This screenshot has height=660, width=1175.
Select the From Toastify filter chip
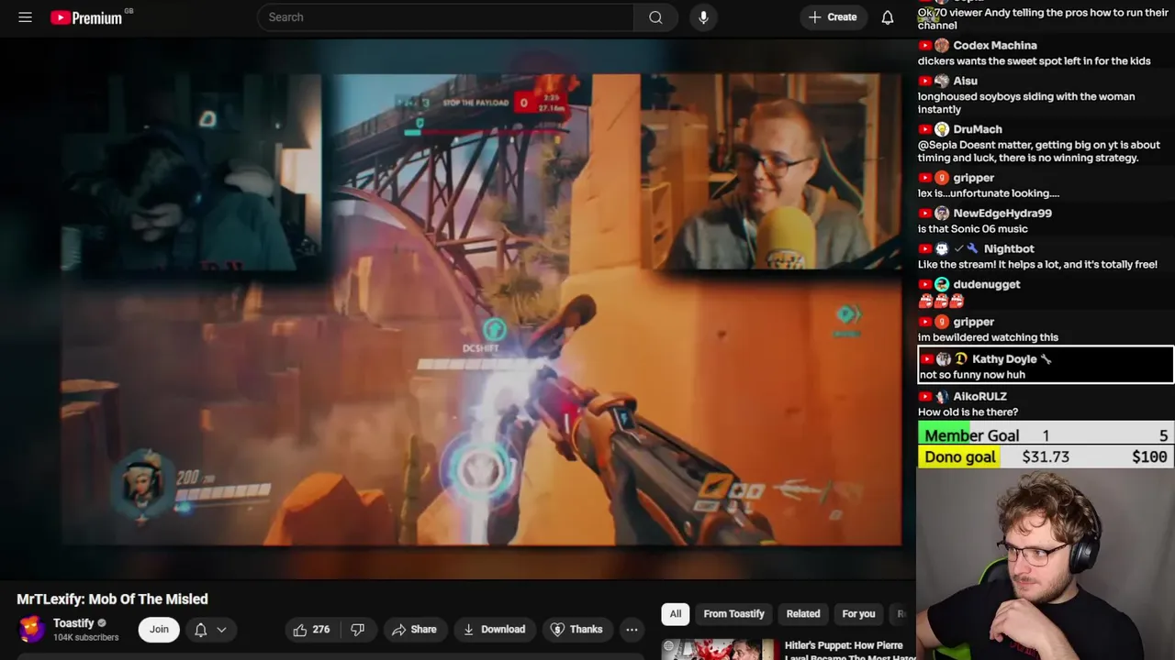(x=733, y=614)
